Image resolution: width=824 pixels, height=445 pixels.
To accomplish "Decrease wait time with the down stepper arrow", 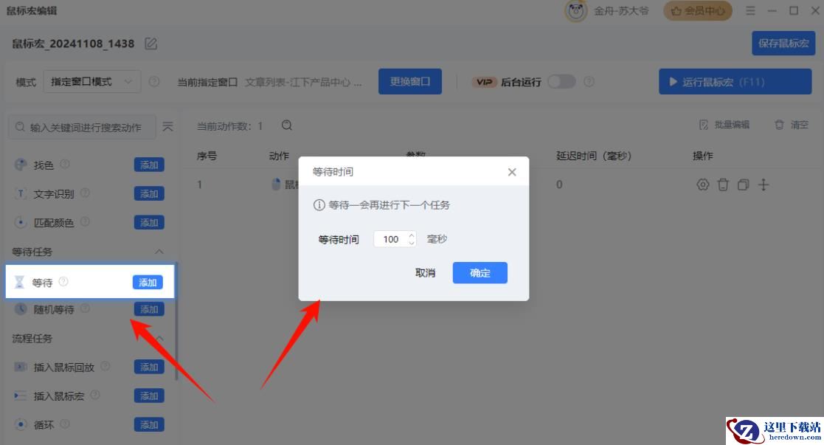I will click(x=412, y=243).
